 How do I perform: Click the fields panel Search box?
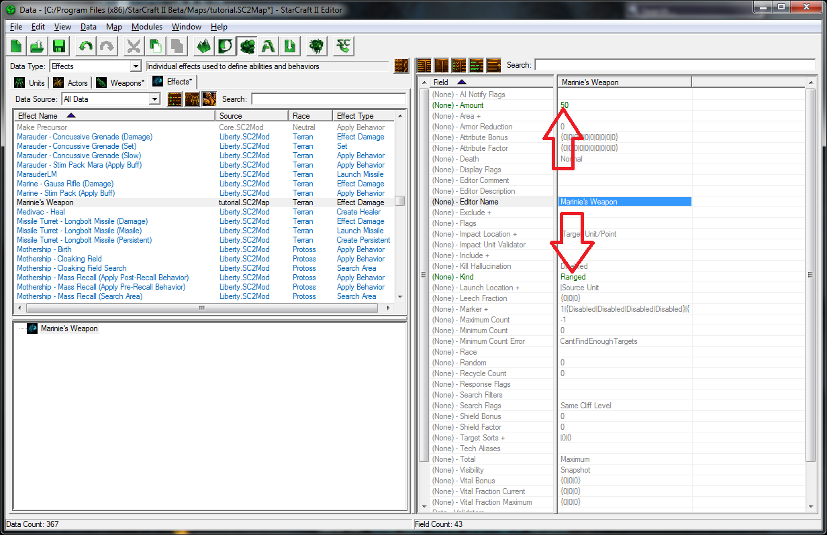pos(675,65)
